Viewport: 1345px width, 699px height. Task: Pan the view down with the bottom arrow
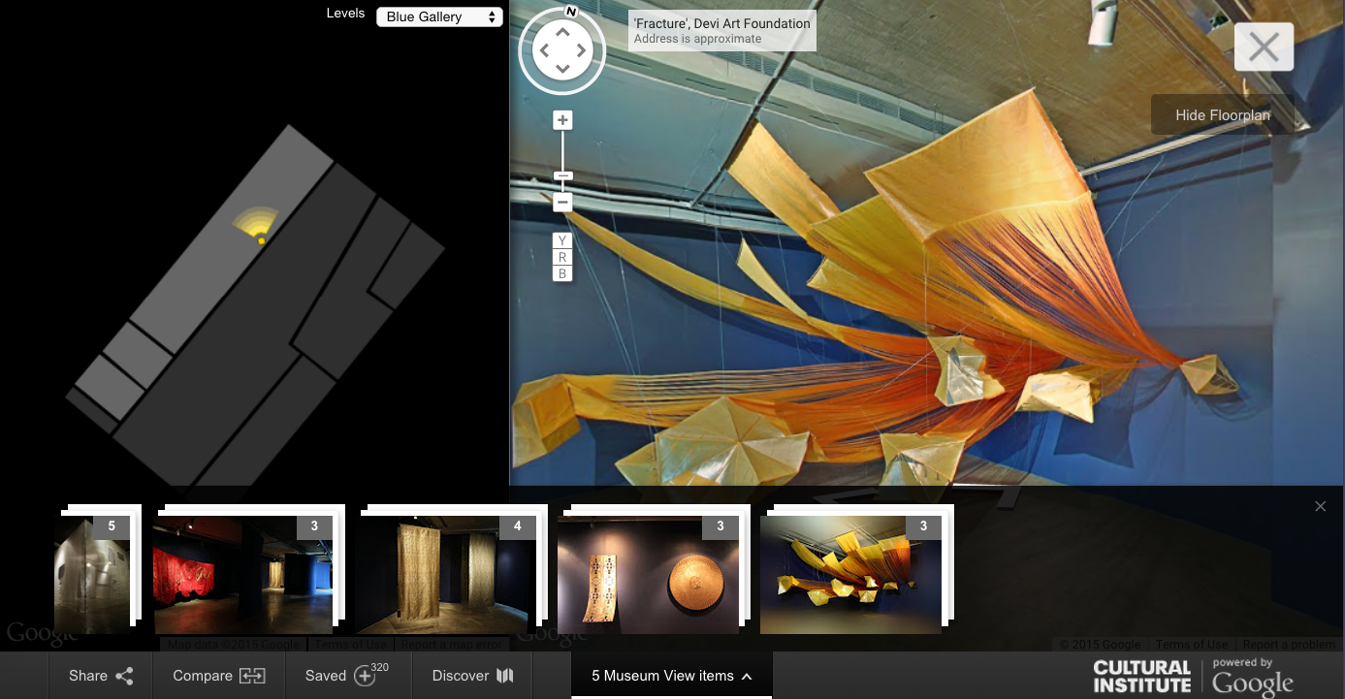(x=562, y=70)
